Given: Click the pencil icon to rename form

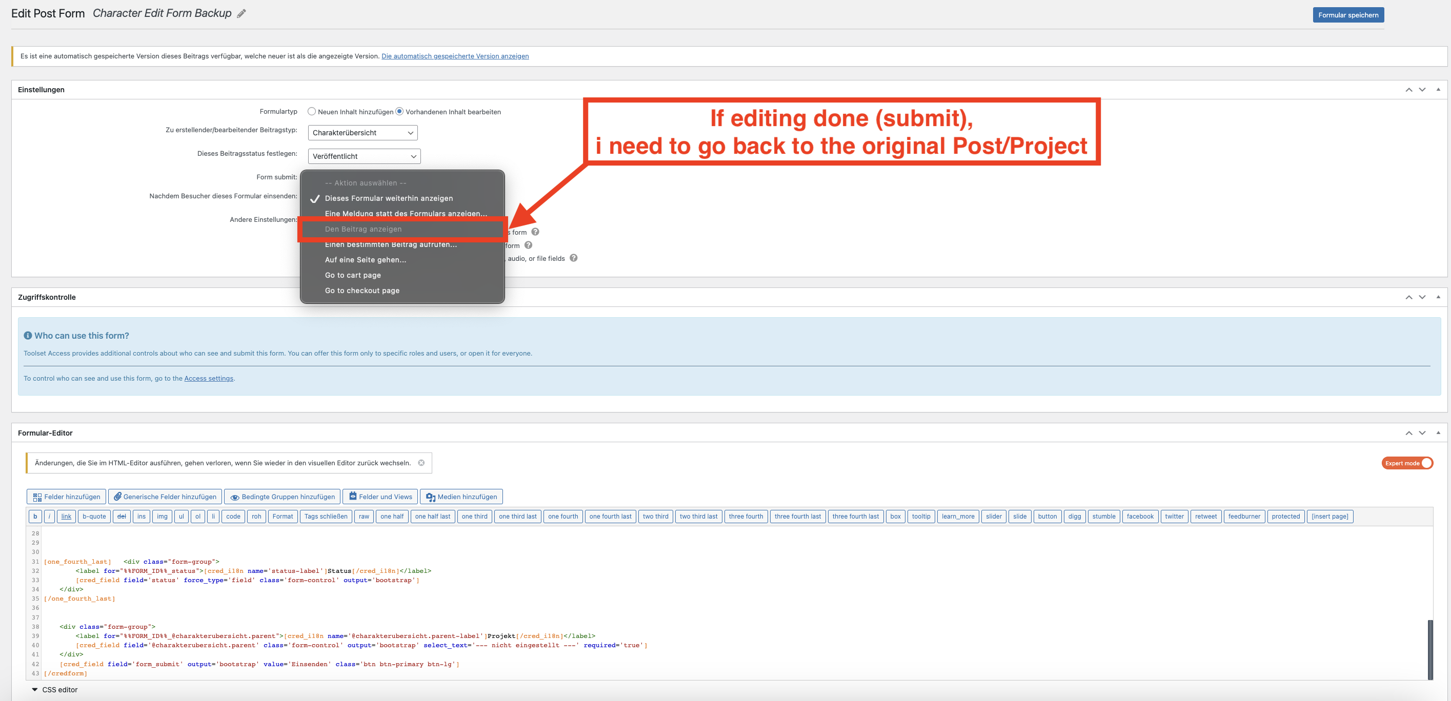Looking at the screenshot, I should (x=241, y=13).
